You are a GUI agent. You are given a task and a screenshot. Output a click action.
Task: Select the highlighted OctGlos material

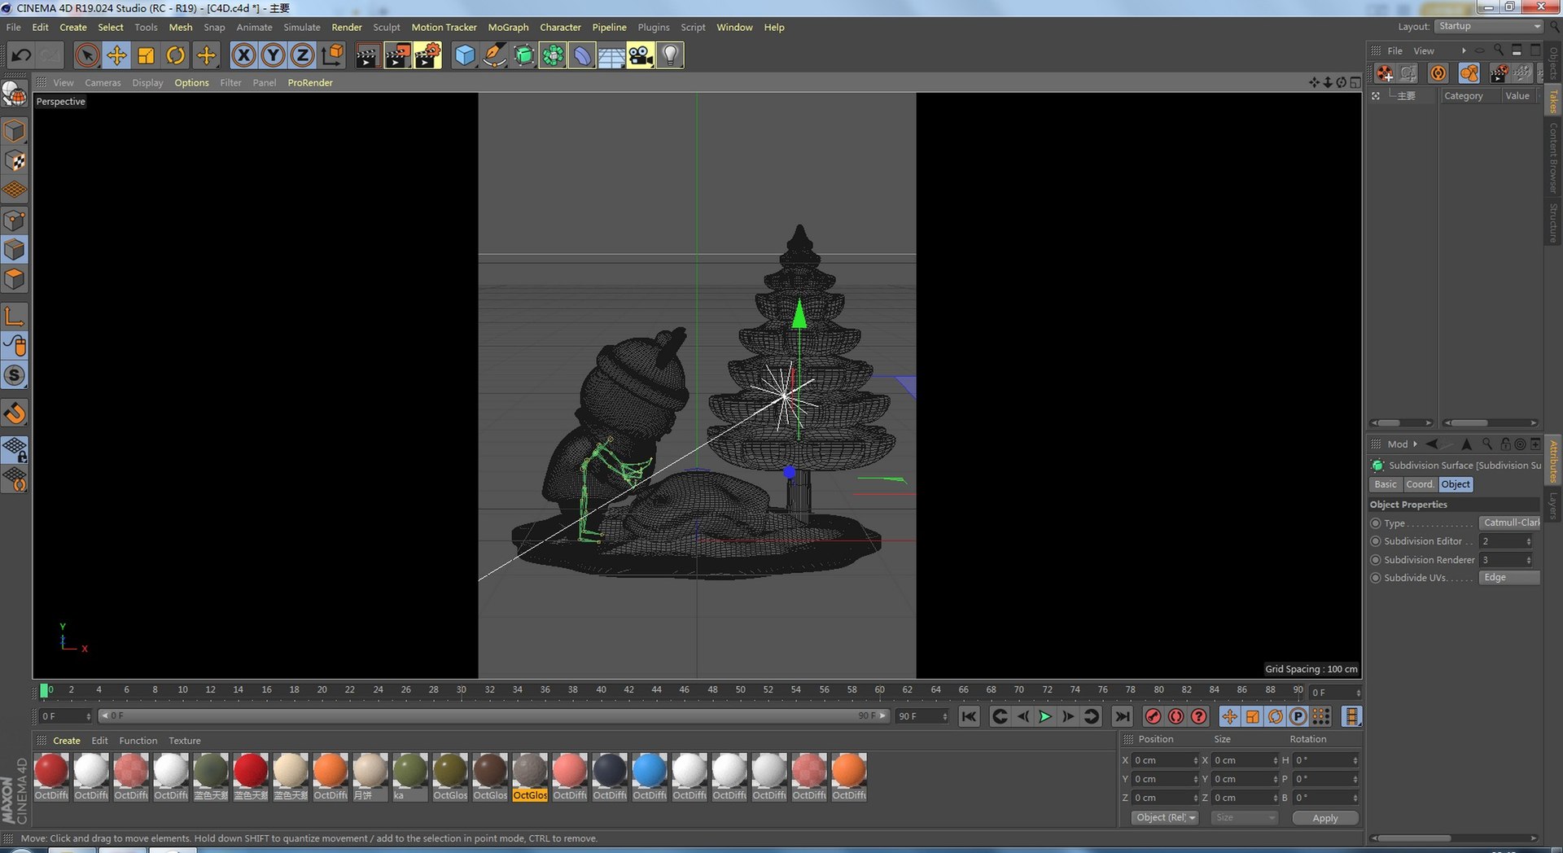pos(530,777)
